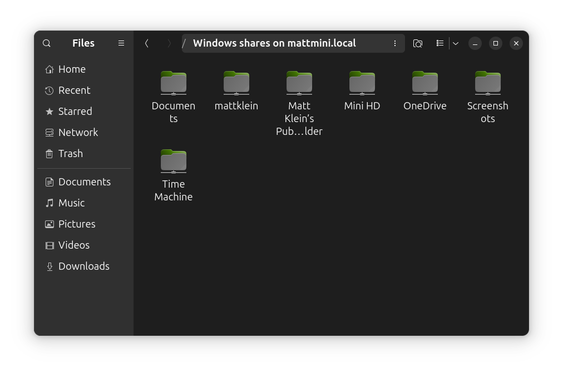The image size is (563, 373).
Task: Go back using the back arrow
Action: tap(147, 43)
